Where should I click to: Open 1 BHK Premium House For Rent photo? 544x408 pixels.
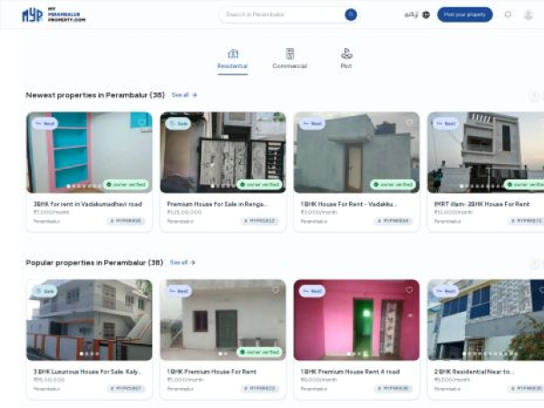point(223,320)
